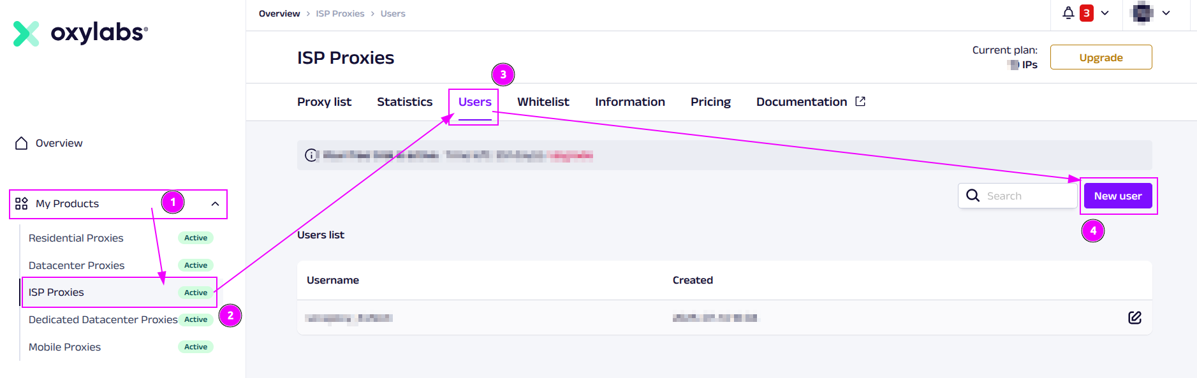This screenshot has height=378, width=1197.
Task: Click the blurred created date cell
Action: click(715, 318)
